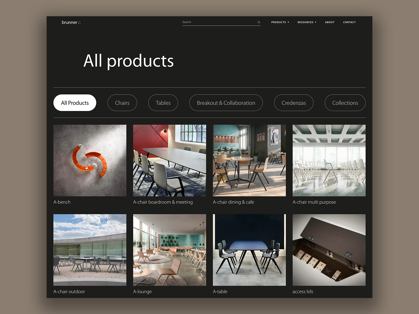Click the brunner logo

point(71,23)
